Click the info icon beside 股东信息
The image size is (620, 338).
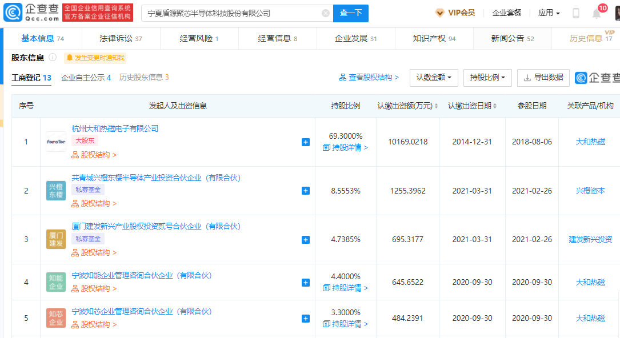(x=52, y=58)
